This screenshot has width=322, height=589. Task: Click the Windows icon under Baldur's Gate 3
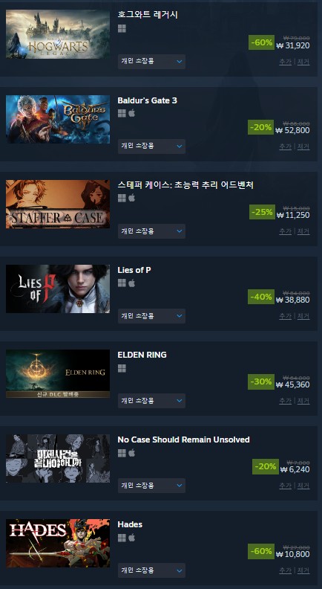(x=122, y=114)
